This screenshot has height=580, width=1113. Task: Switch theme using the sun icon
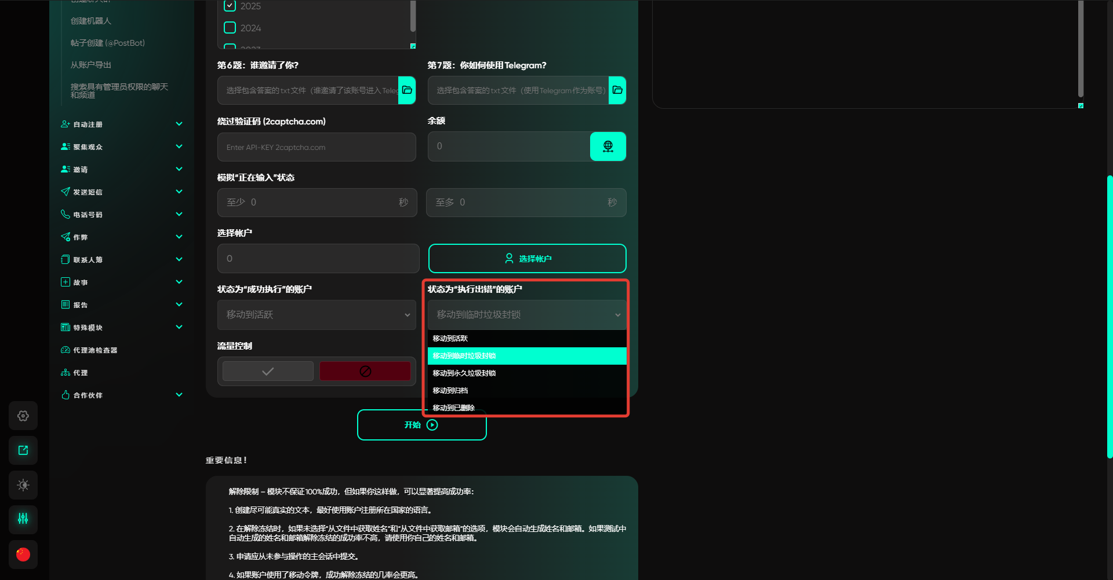click(23, 485)
